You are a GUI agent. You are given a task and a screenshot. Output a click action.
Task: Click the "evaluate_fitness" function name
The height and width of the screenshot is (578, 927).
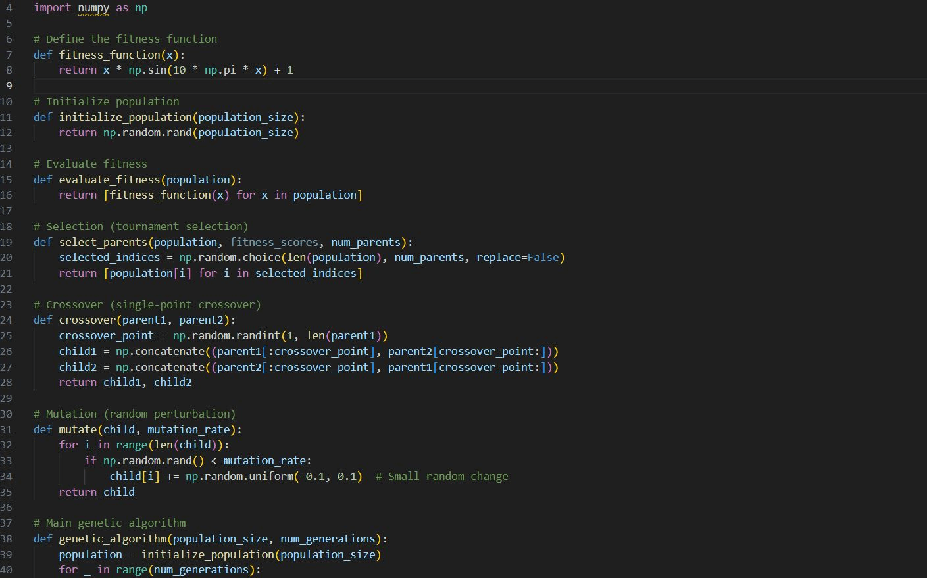110,180
